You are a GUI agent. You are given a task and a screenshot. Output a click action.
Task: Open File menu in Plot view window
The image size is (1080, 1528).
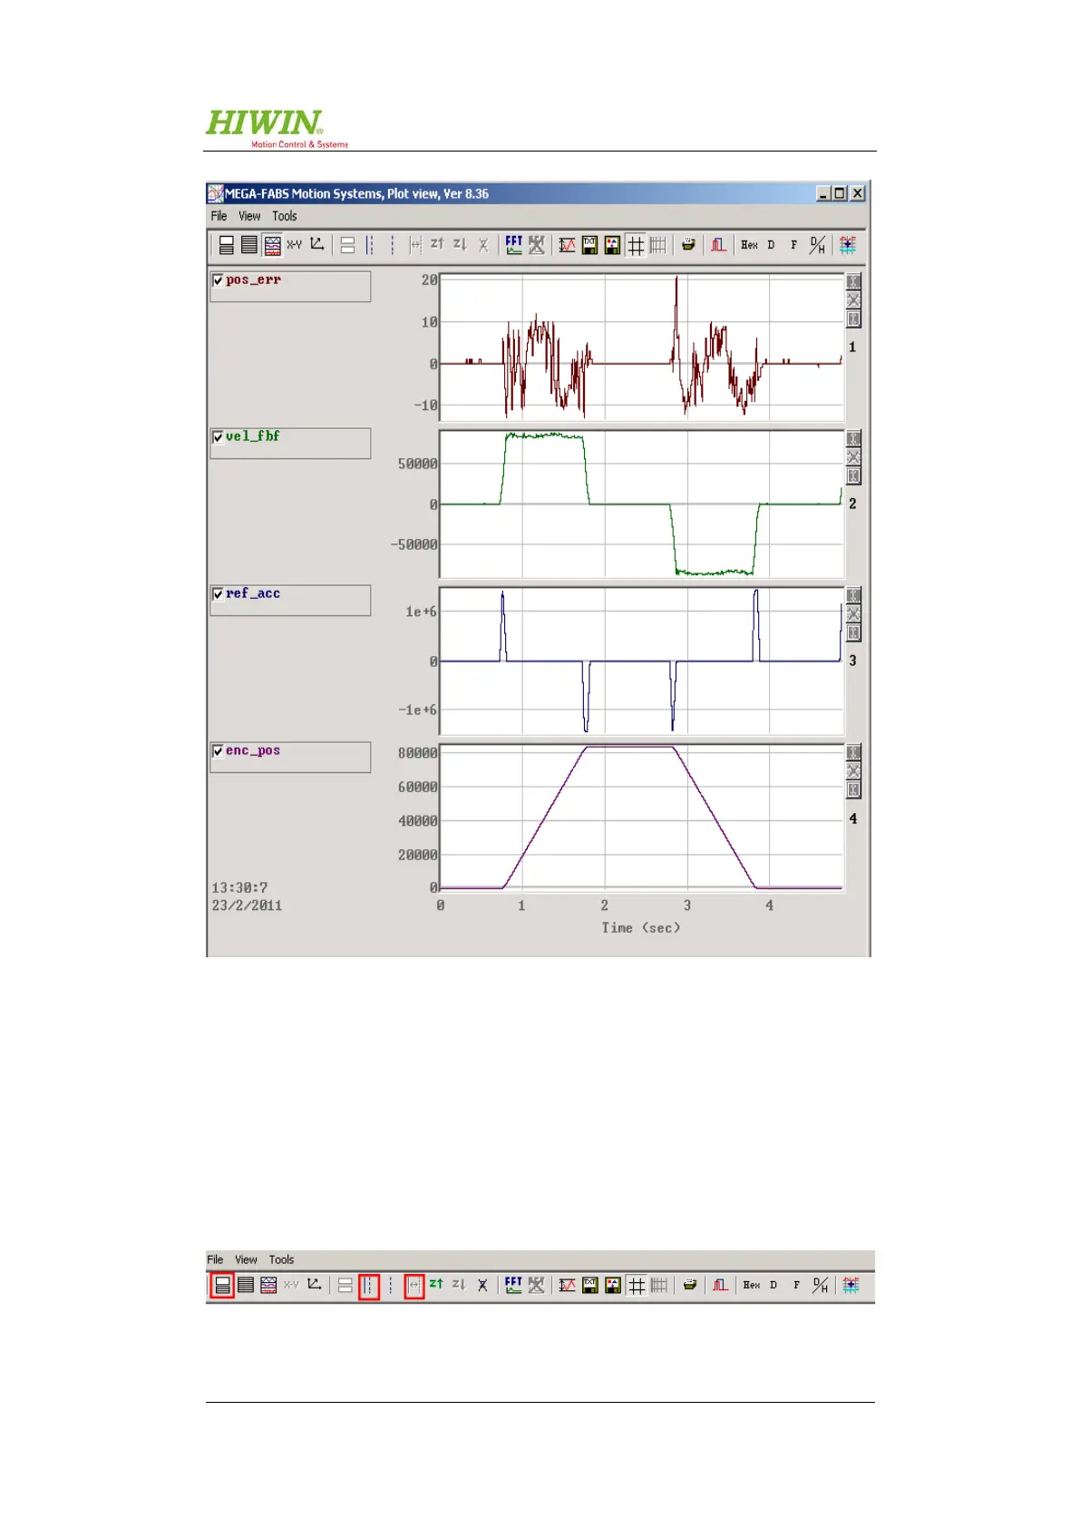click(x=219, y=216)
